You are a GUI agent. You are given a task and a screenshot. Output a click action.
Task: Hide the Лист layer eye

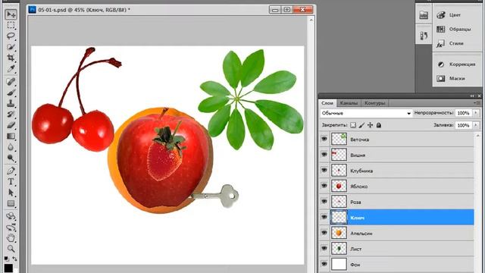(324, 248)
